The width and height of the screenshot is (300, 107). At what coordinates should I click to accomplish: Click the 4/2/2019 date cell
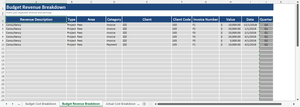250,44
